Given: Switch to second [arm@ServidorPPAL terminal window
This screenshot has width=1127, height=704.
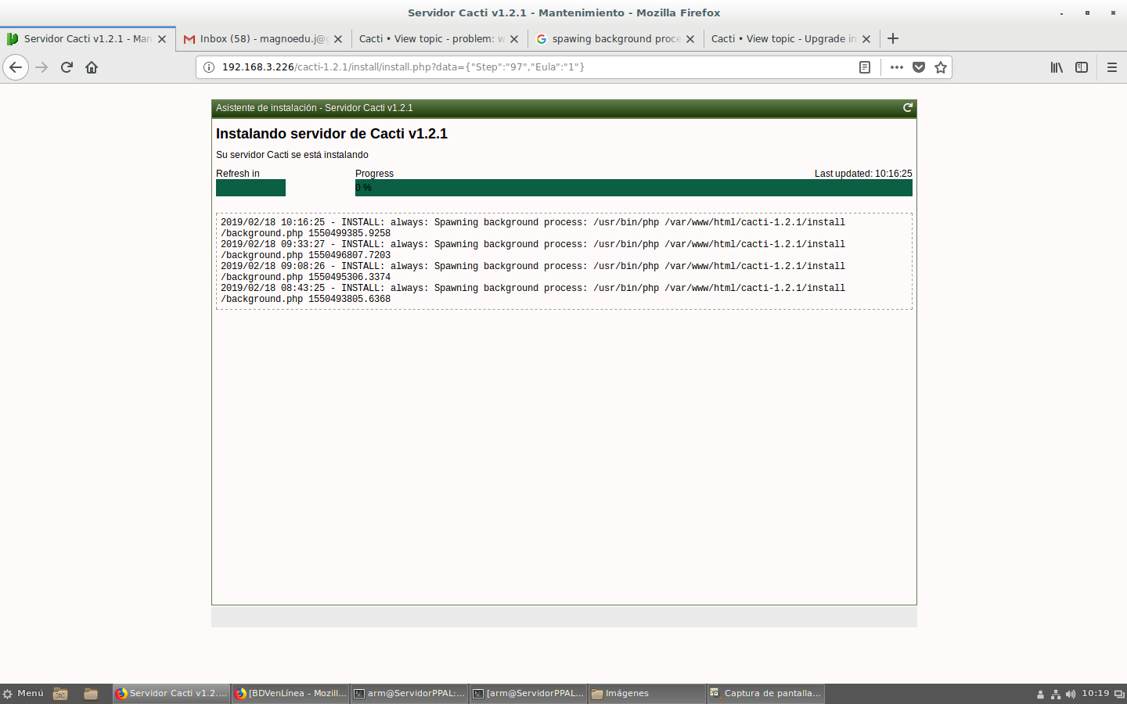Looking at the screenshot, I should [528, 694].
